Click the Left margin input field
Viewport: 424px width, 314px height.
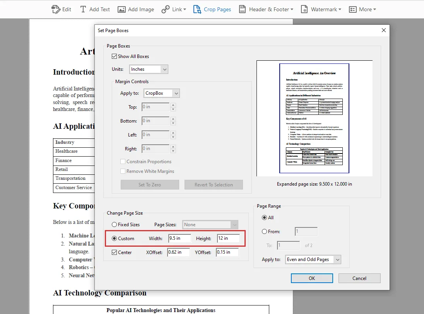pyautogui.click(x=156, y=135)
